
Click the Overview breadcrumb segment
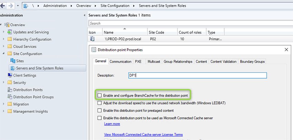pyautogui.click(x=83, y=6)
